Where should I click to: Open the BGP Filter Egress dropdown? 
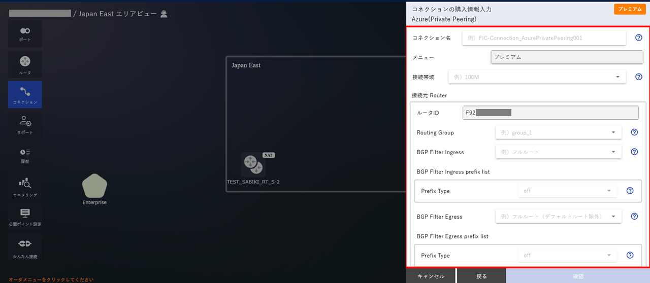(x=558, y=216)
